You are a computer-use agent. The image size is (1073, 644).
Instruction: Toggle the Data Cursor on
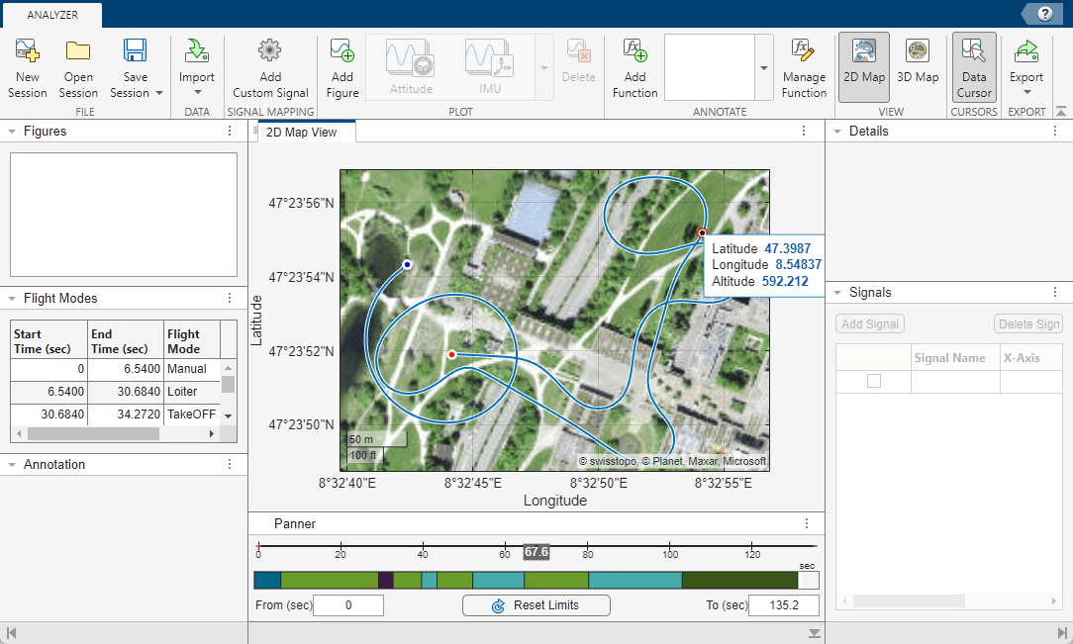973,67
